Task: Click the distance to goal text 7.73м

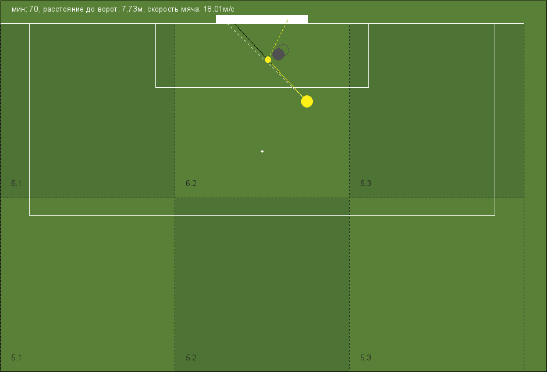Action: point(132,9)
